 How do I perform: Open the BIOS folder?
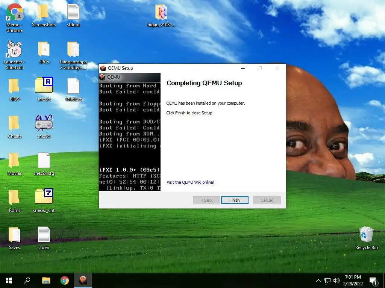(x=15, y=90)
